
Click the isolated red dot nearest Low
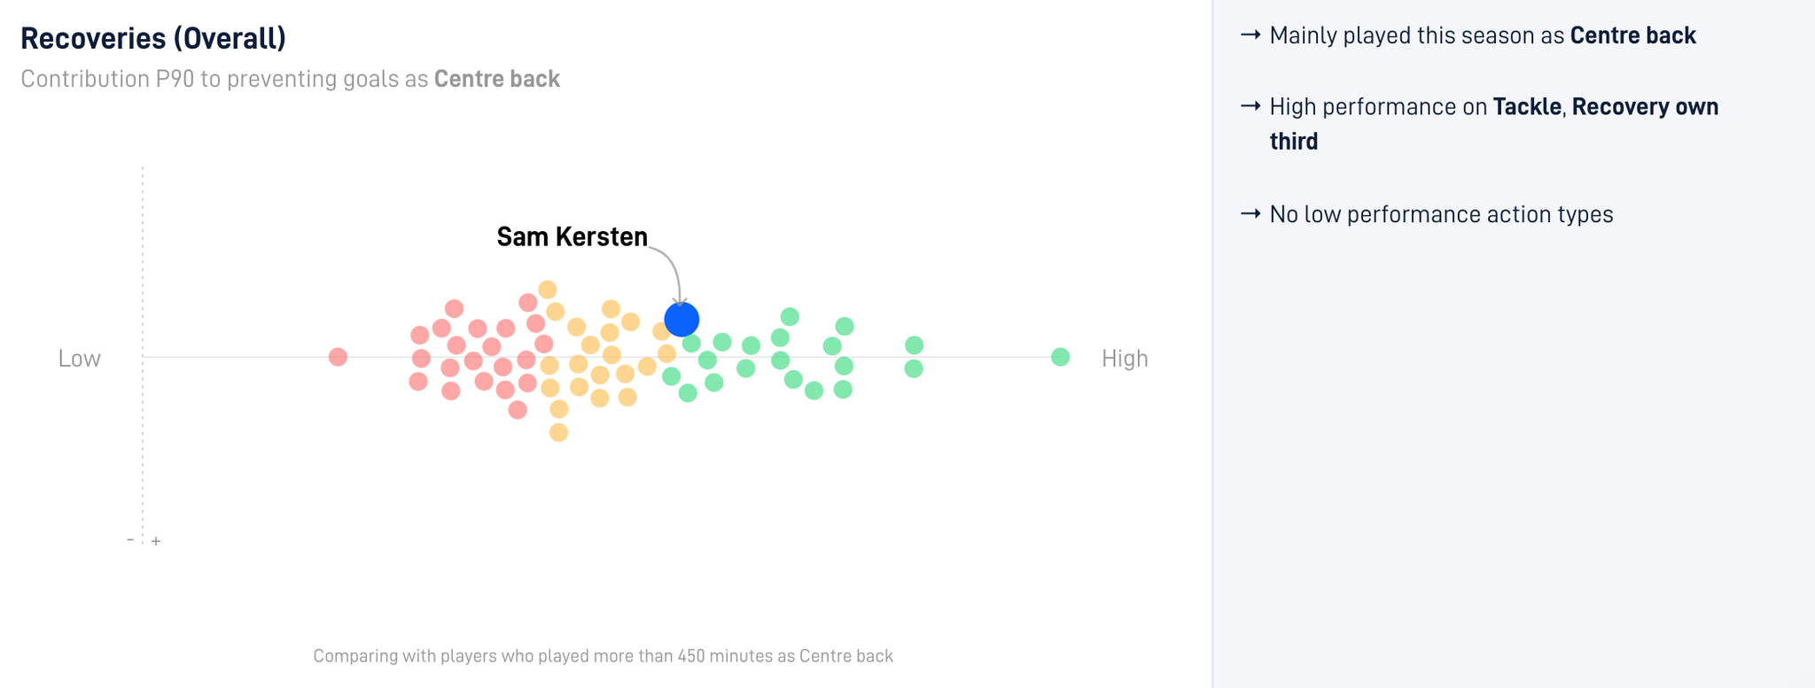pyautogui.click(x=338, y=357)
